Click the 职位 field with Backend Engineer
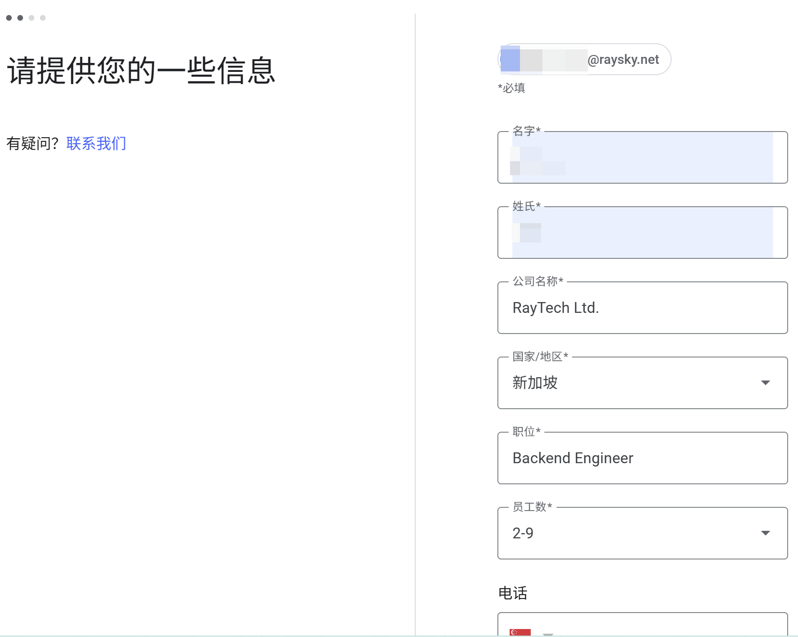798x637 pixels. pos(642,458)
